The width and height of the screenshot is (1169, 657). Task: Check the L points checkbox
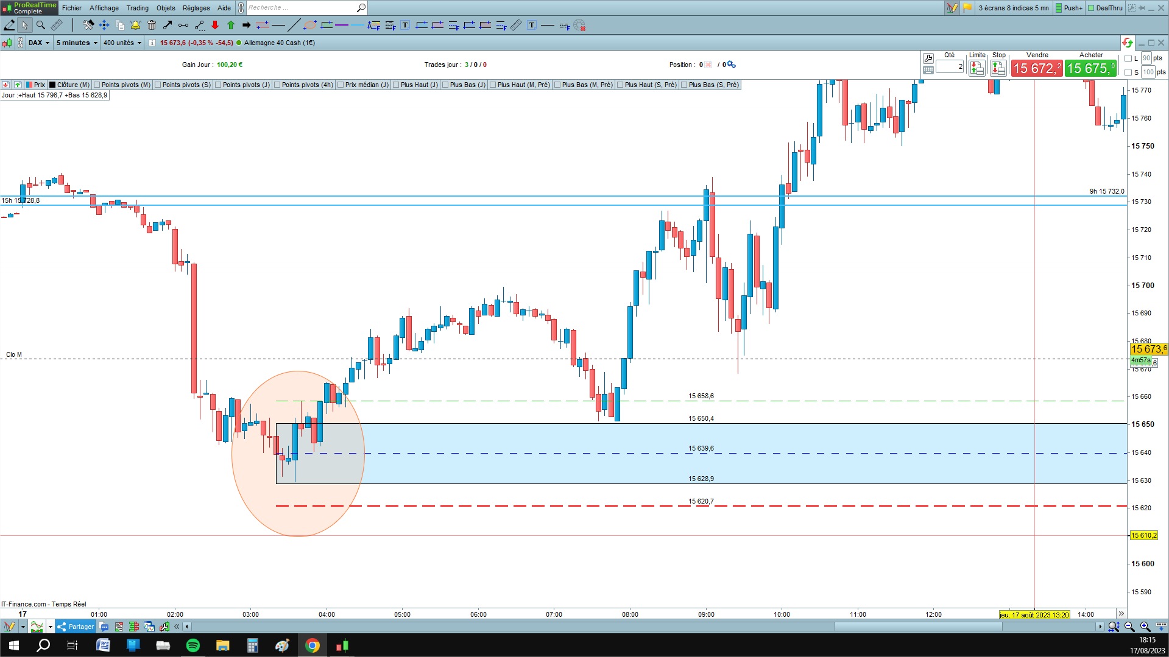1128,58
